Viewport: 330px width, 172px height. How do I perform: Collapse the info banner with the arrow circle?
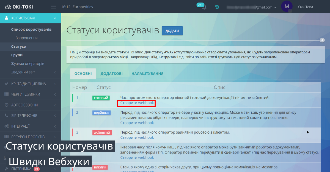point(322,40)
